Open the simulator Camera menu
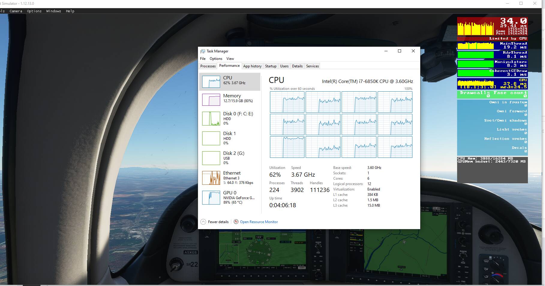 16,11
